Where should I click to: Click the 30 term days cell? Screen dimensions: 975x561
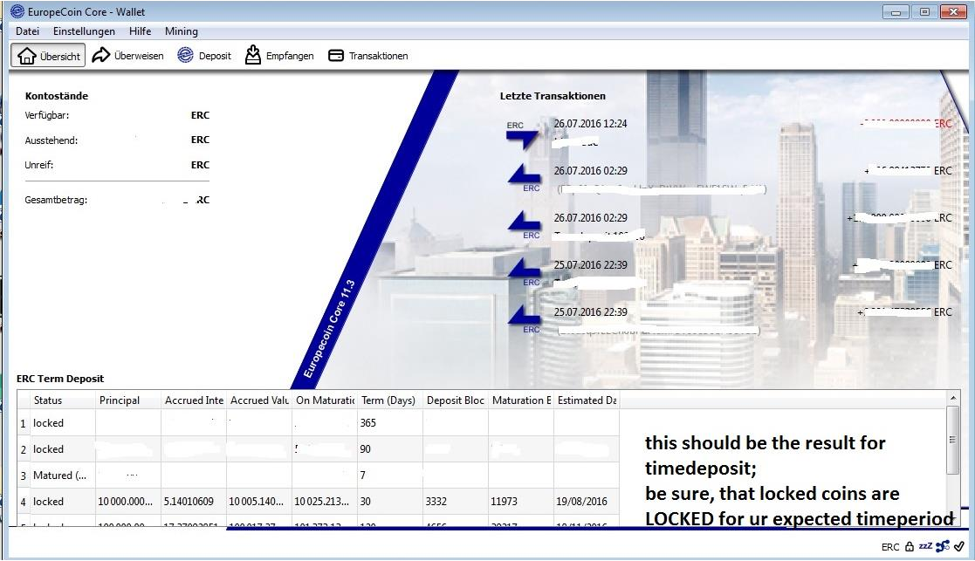[390, 502]
